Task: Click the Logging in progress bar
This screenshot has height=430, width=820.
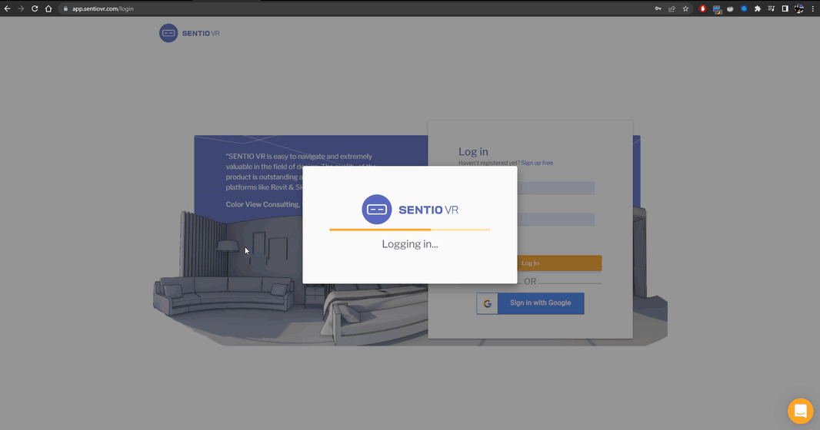Action: (409, 230)
